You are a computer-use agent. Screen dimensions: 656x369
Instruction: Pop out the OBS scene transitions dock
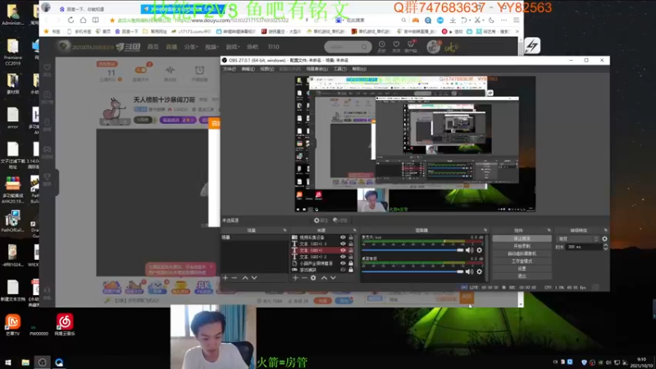pyautogui.click(x=605, y=230)
